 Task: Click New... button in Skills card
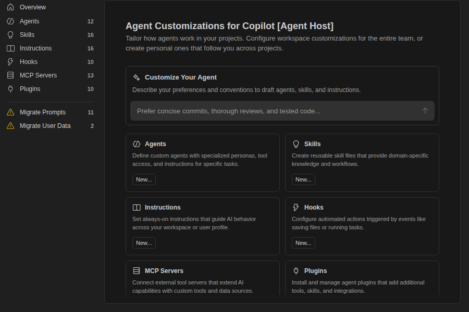(x=303, y=179)
